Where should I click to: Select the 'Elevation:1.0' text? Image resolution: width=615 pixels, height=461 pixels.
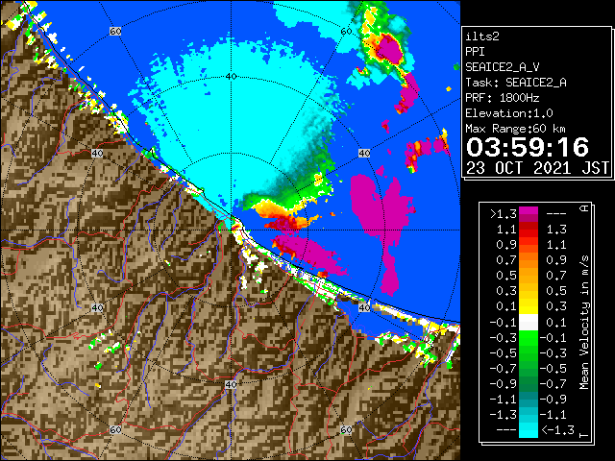[509, 113]
